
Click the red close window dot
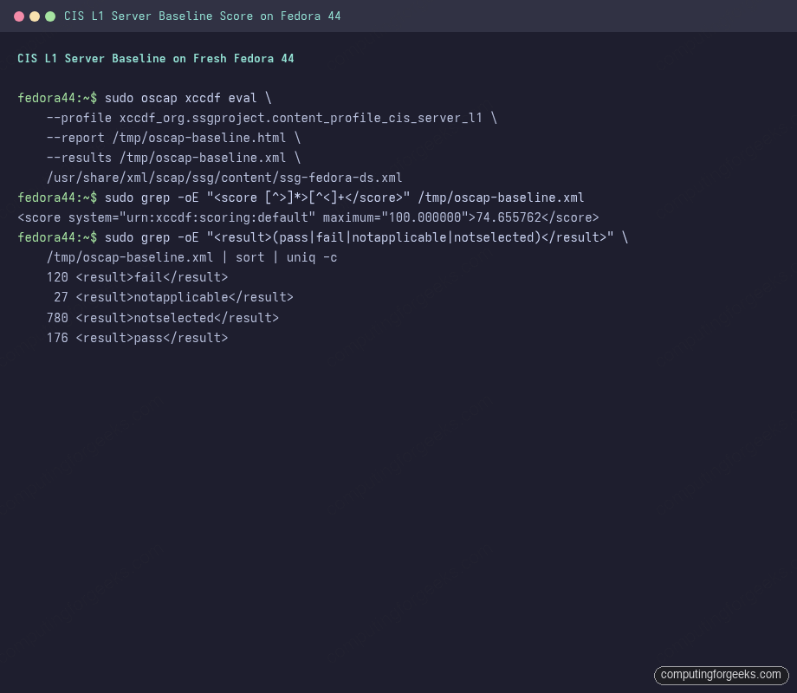click(x=19, y=16)
